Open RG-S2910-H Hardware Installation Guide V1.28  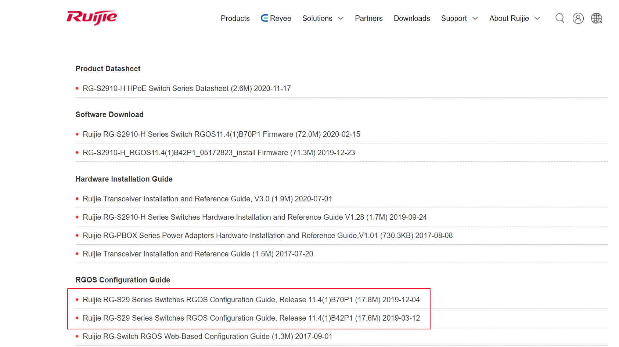tap(255, 217)
